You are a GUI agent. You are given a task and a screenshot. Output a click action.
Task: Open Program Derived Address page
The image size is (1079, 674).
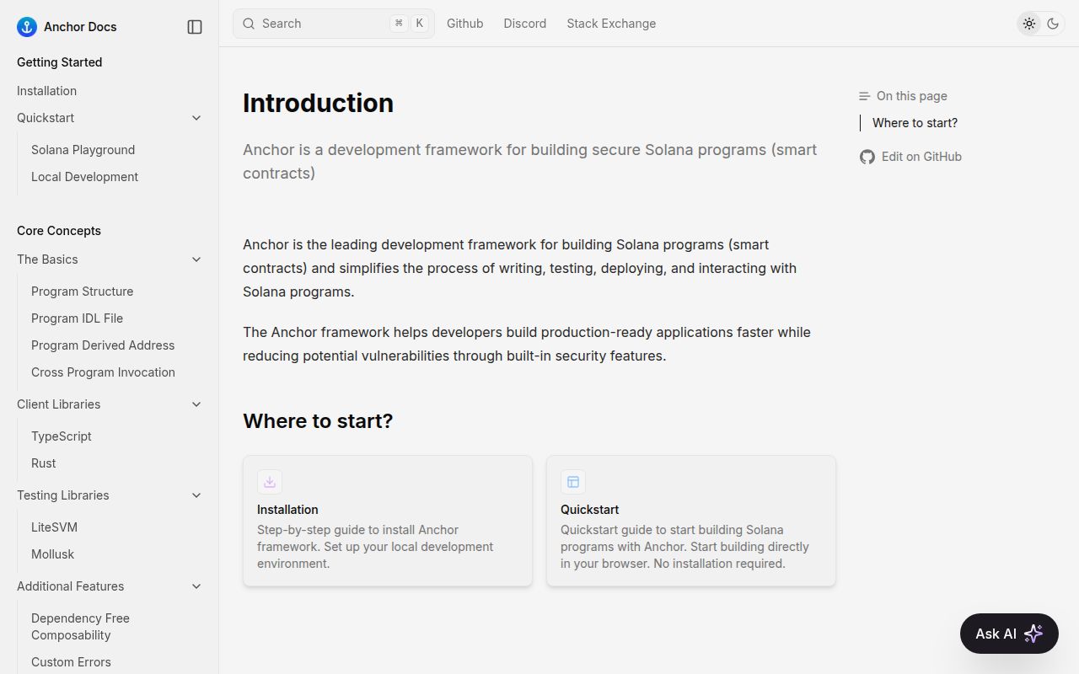[x=103, y=345]
